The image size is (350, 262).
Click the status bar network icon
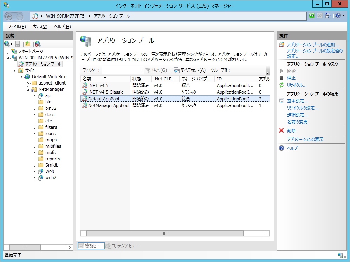(x=341, y=255)
